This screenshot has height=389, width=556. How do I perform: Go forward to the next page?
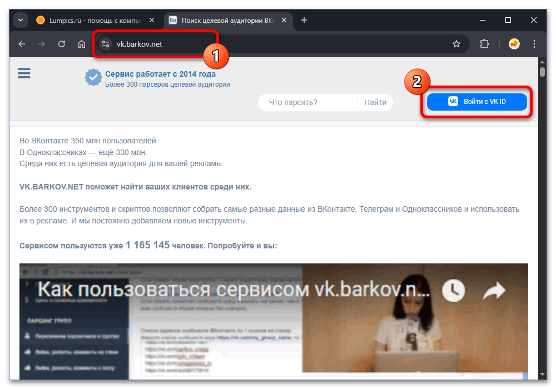click(x=42, y=44)
